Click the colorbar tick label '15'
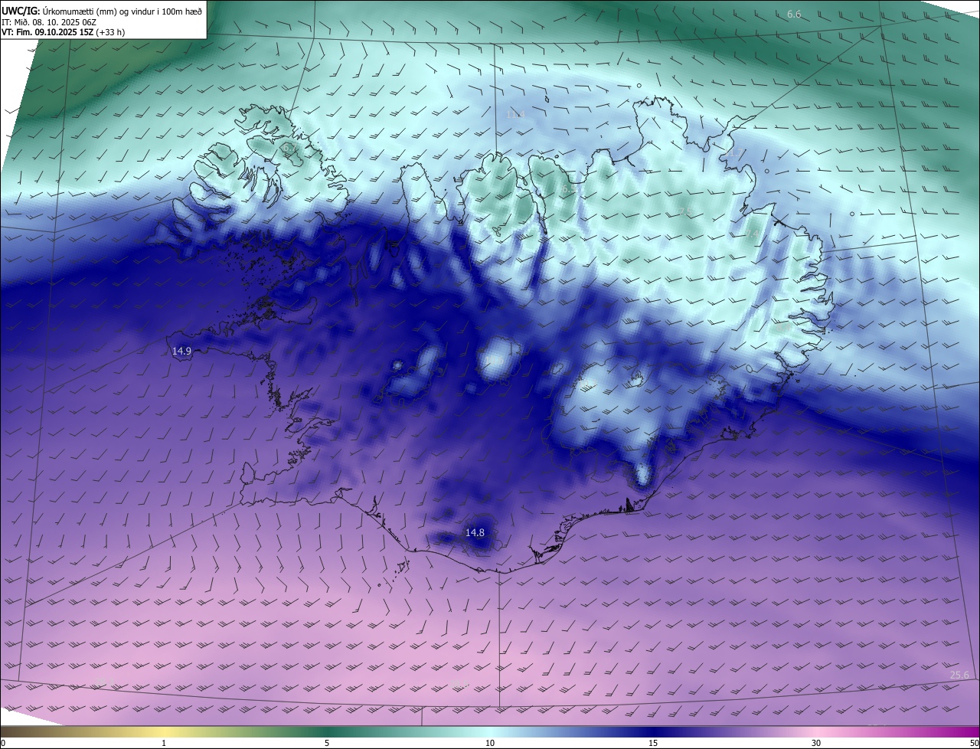 click(653, 743)
